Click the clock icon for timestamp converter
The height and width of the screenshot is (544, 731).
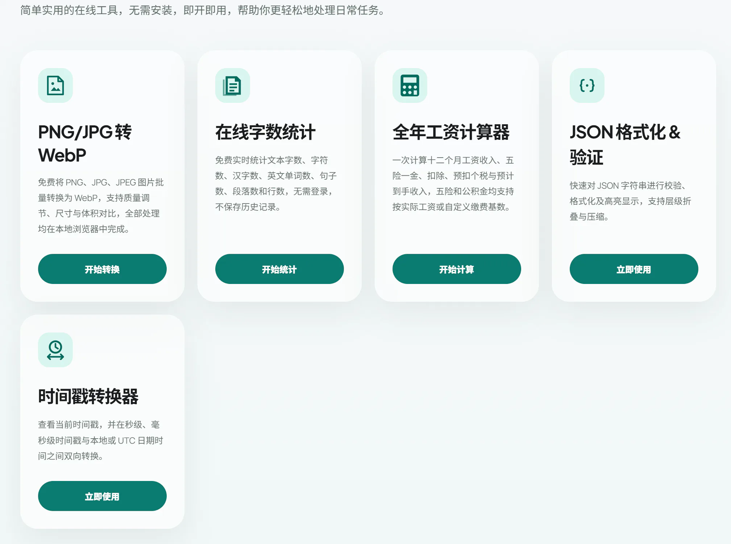point(55,350)
